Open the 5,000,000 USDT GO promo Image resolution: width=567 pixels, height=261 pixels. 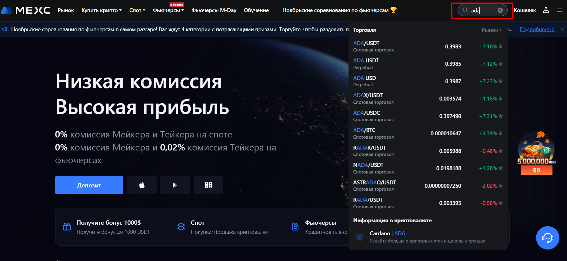tap(536, 153)
